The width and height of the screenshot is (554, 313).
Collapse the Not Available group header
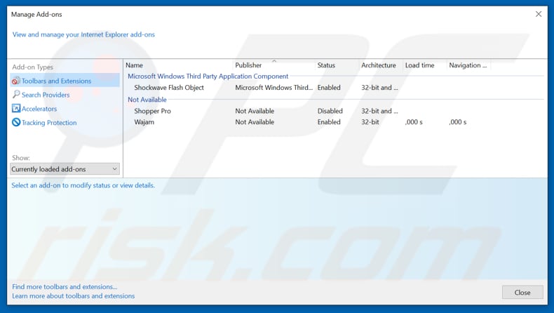click(147, 100)
